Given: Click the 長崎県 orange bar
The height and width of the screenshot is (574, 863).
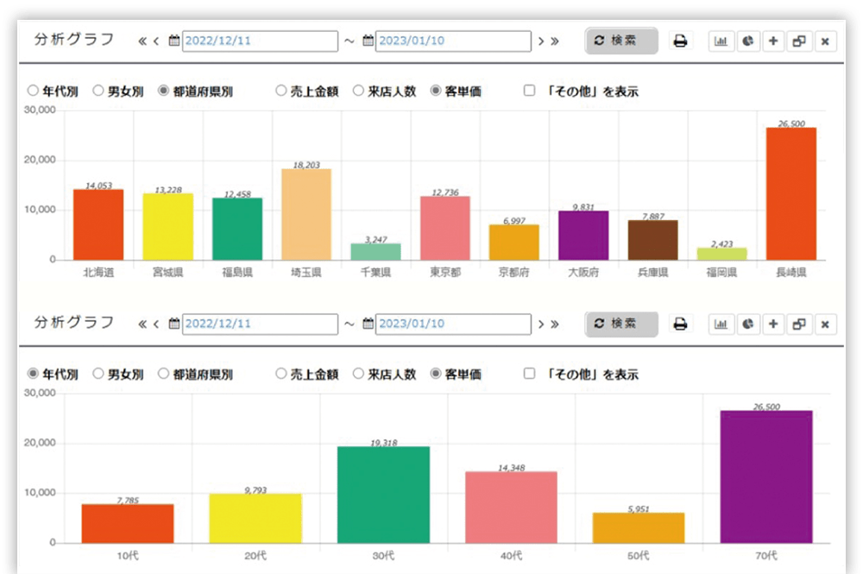Looking at the screenshot, I should pos(791,194).
